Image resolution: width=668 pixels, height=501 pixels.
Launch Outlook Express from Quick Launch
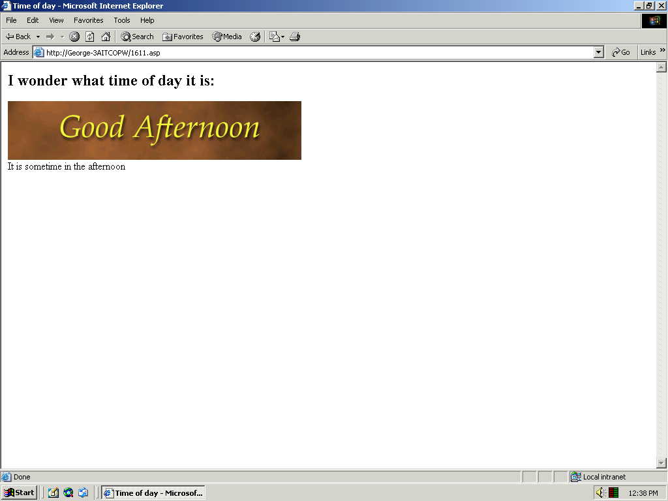[83, 493]
